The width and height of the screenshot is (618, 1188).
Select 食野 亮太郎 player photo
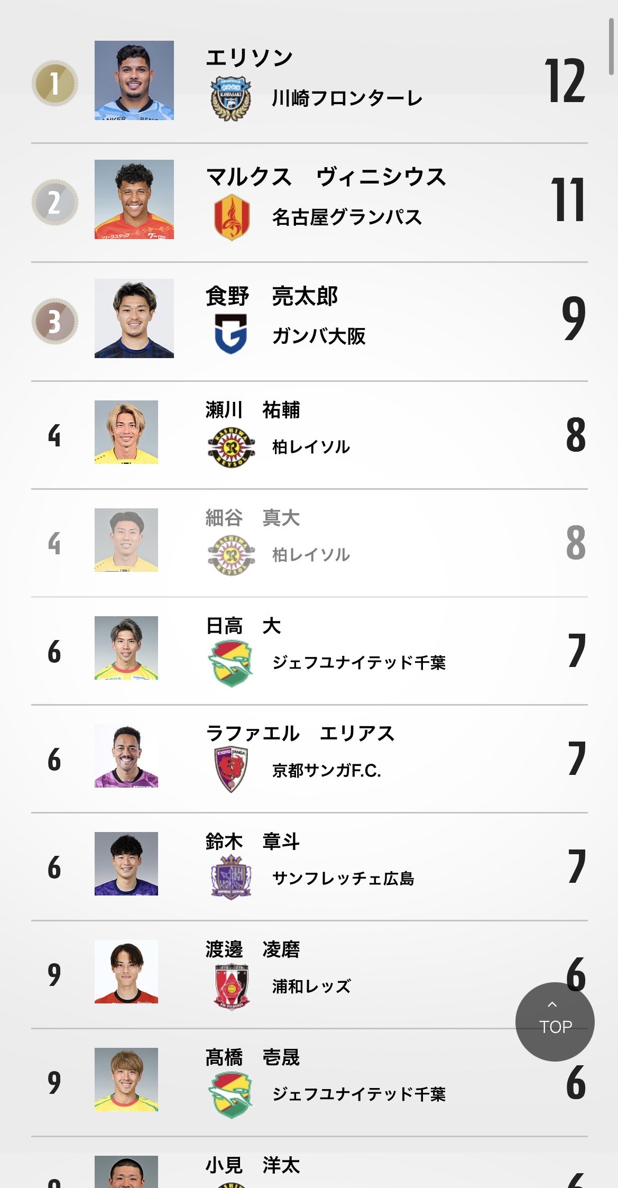(134, 318)
